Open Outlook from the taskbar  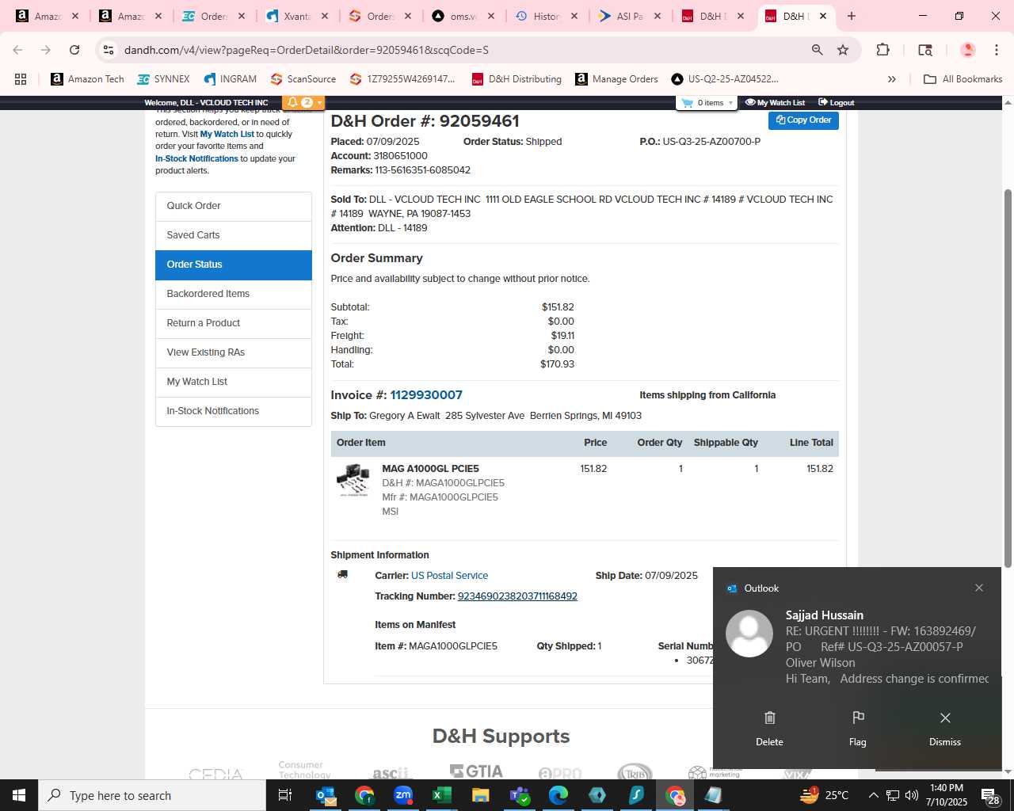(325, 795)
